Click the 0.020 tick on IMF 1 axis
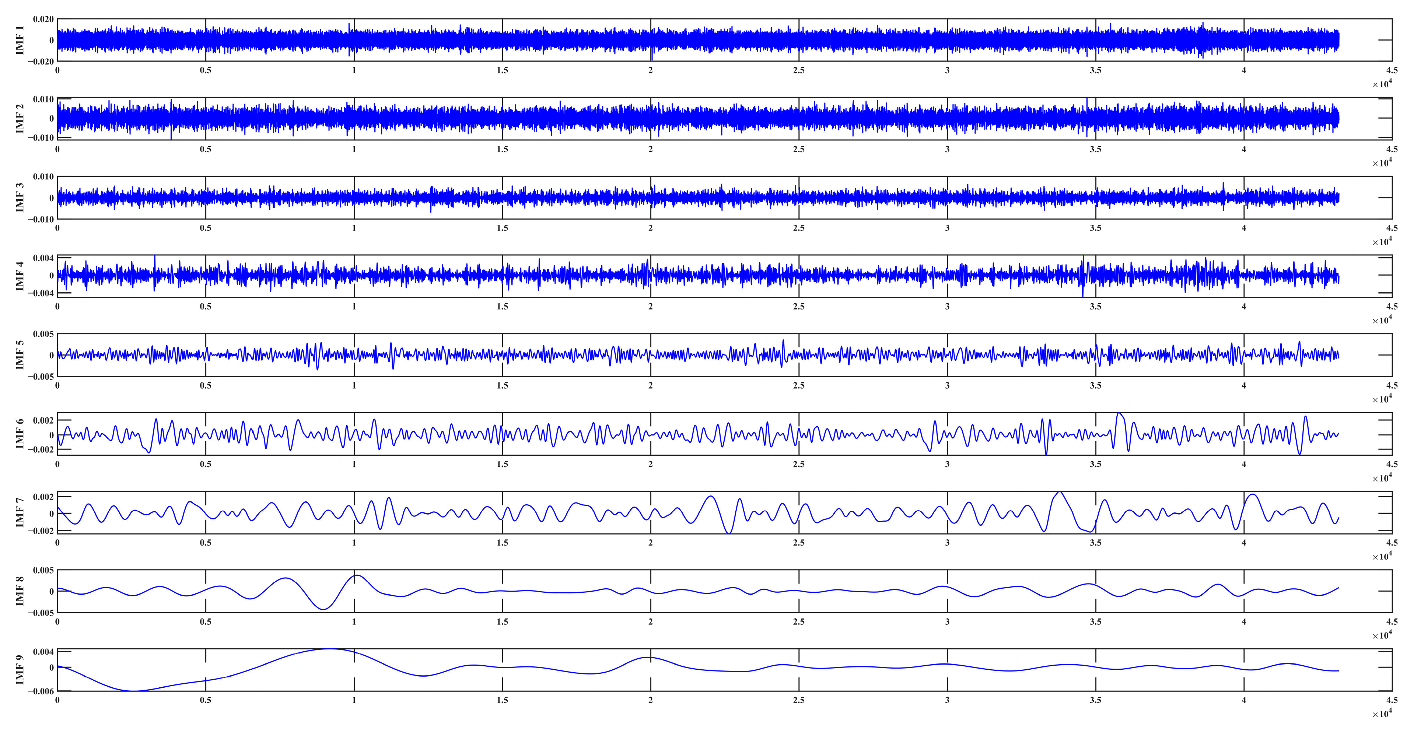 point(43,19)
